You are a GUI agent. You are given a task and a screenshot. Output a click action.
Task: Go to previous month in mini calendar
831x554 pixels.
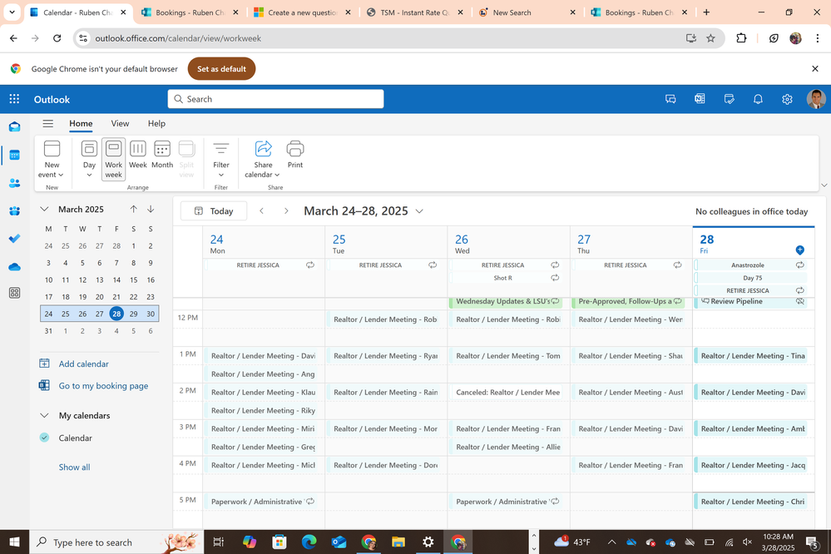134,209
